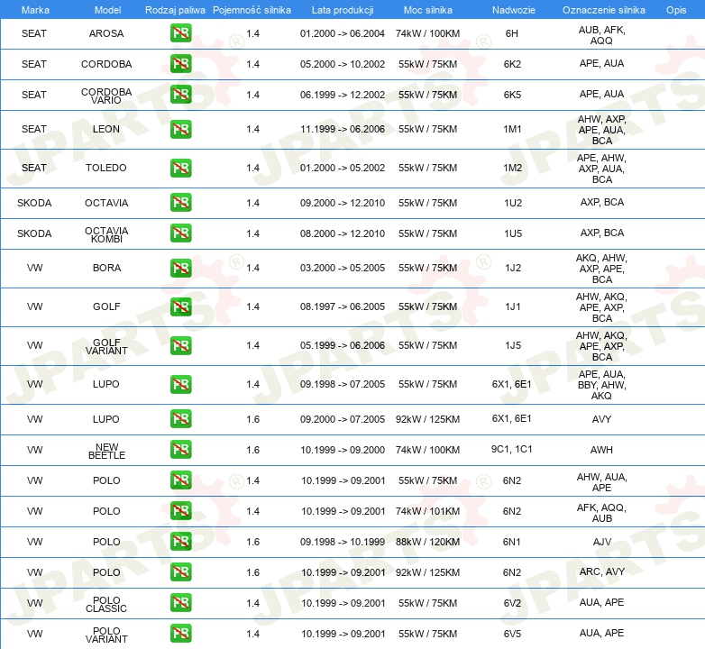705x649 pixels.
Task: Click the fuel icon in the OCTAVIA KOMBI row
Action: (x=180, y=233)
